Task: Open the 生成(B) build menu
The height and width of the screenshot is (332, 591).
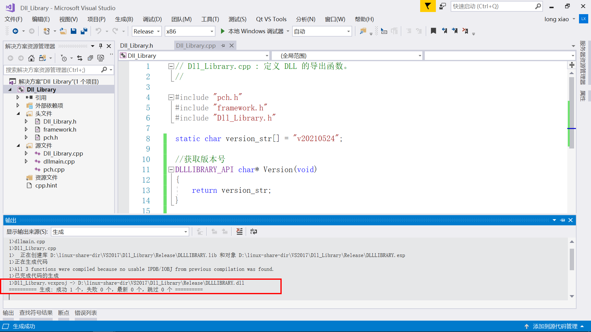Action: tap(124, 19)
